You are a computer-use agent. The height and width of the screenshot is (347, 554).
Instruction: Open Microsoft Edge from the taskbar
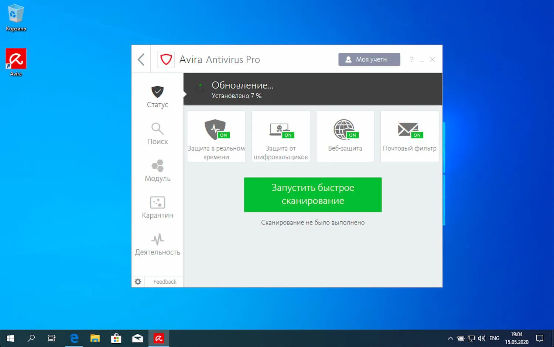[x=74, y=338]
